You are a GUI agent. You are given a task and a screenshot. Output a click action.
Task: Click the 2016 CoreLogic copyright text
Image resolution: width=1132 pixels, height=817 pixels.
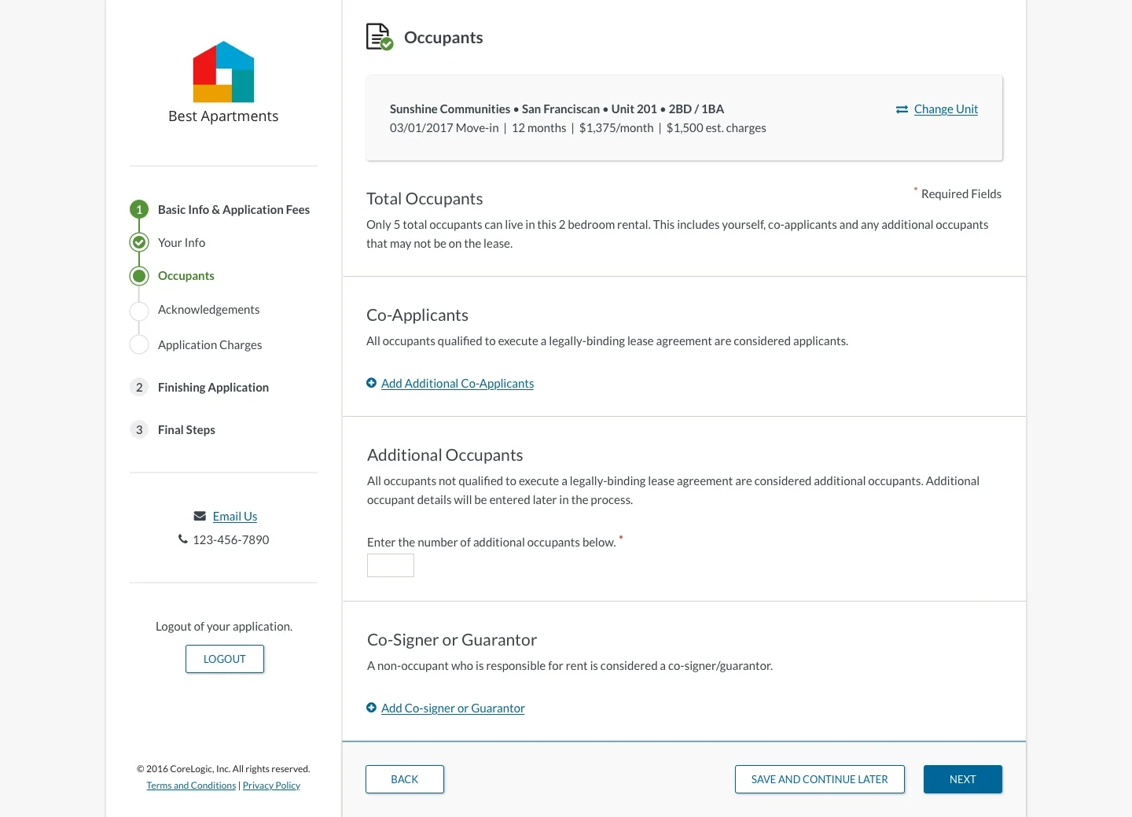(223, 769)
